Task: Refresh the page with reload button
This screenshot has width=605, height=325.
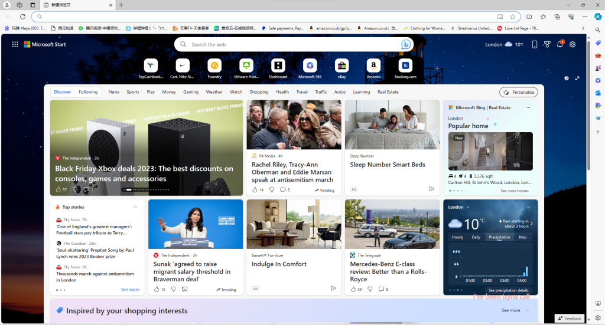Action: (x=23, y=17)
